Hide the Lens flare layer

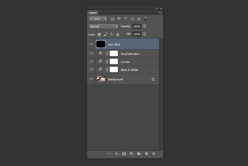coord(91,44)
